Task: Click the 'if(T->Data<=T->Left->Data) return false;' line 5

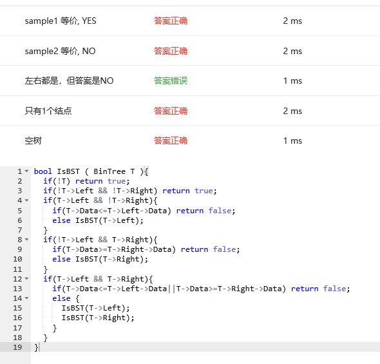Action: (x=144, y=211)
